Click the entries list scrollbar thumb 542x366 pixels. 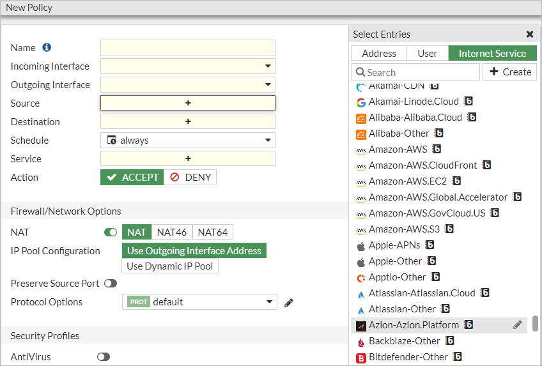535,323
